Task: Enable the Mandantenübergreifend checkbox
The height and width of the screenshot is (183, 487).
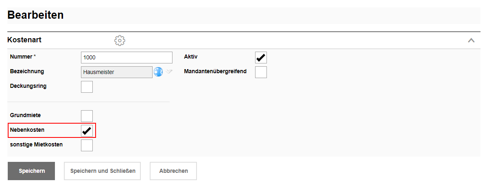Action: click(261, 72)
